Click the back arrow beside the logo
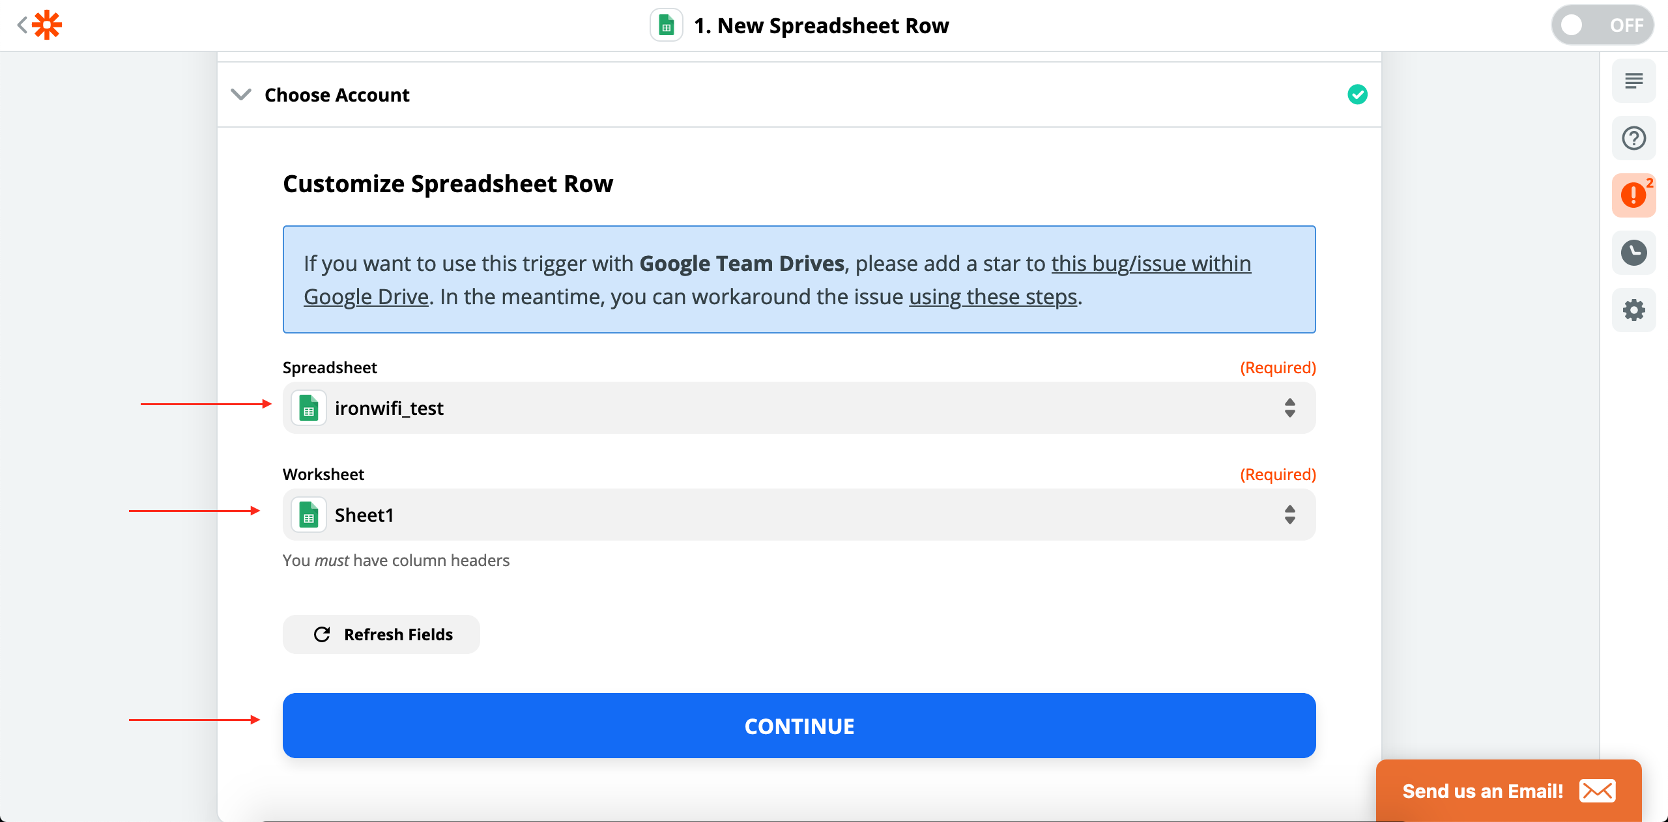The image size is (1668, 822). click(22, 25)
